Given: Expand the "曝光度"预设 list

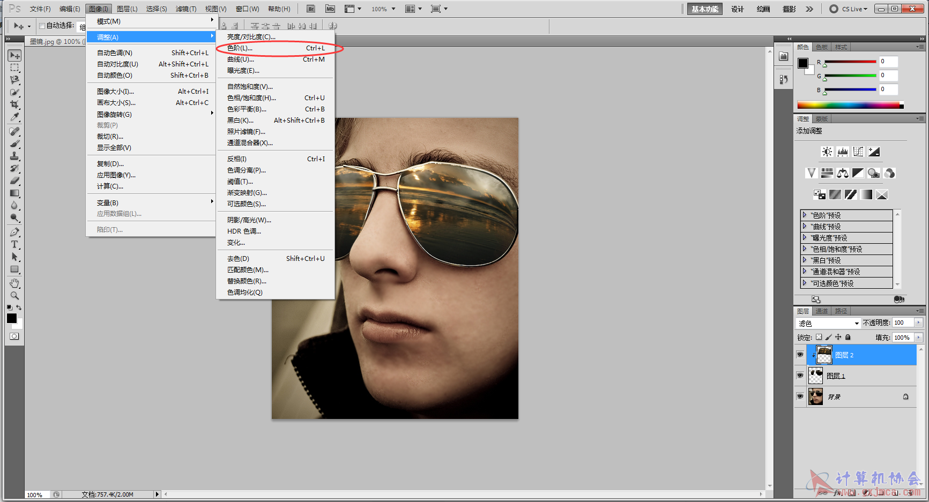Looking at the screenshot, I should (805, 237).
